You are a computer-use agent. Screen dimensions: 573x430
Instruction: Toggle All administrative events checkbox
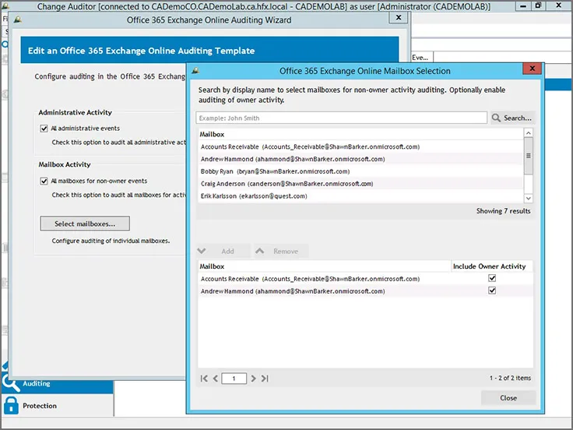44,129
